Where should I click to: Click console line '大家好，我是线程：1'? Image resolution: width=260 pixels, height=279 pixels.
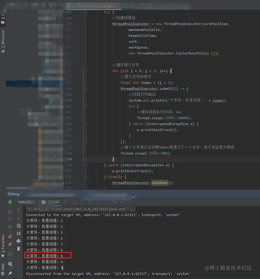pyautogui.click(x=44, y=221)
